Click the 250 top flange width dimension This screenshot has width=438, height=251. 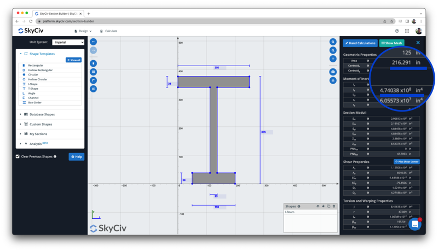[x=217, y=67]
